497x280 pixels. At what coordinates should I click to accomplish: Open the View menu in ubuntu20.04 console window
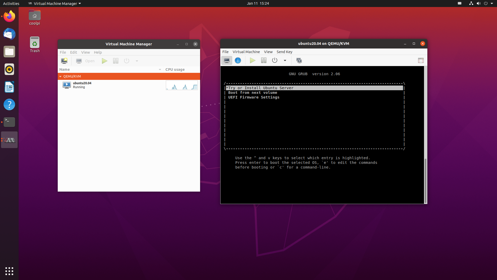click(x=268, y=52)
